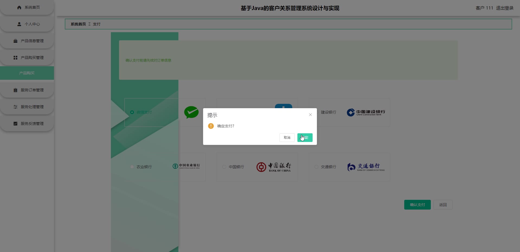The image size is (520, 252).
Task: Click the sliders icon for 服务处理管理
Action: click(15, 107)
